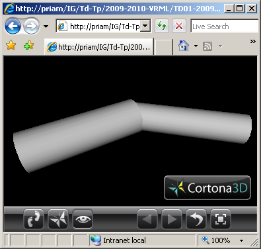This screenshot has width=261, height=249.
Task: Select the priam/IG/Td-Tp page tab
Action: [98, 47]
